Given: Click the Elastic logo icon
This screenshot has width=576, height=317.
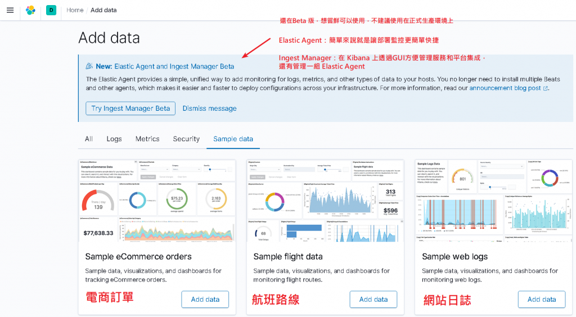Looking at the screenshot, I should pyautogui.click(x=30, y=10).
